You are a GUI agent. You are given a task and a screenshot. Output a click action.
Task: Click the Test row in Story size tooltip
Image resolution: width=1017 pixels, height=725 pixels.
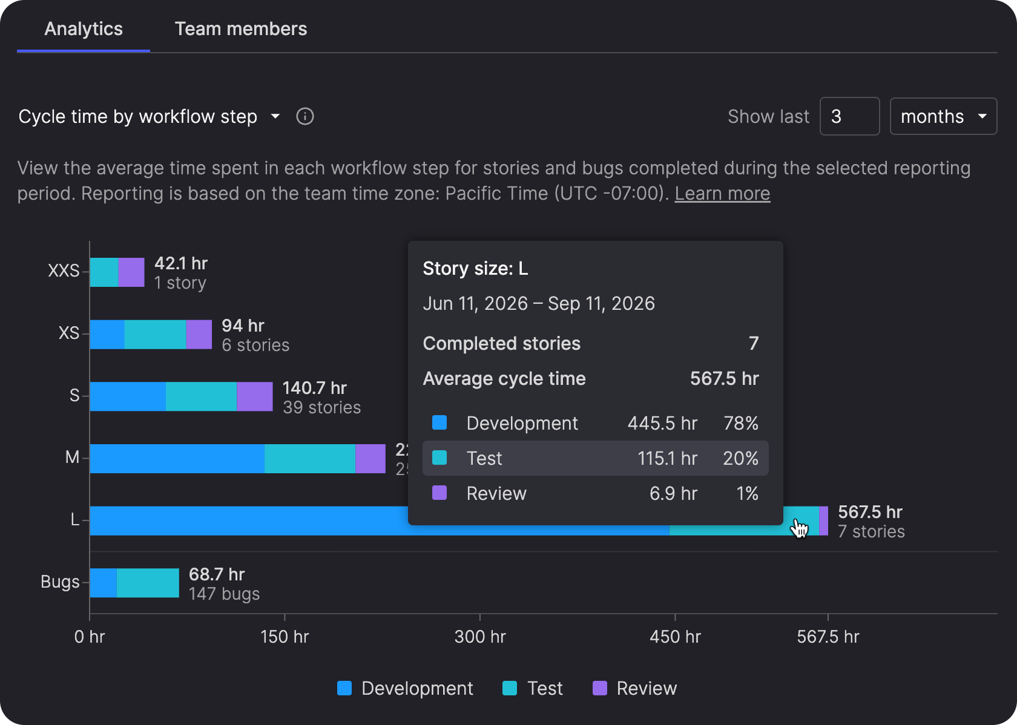coord(596,458)
